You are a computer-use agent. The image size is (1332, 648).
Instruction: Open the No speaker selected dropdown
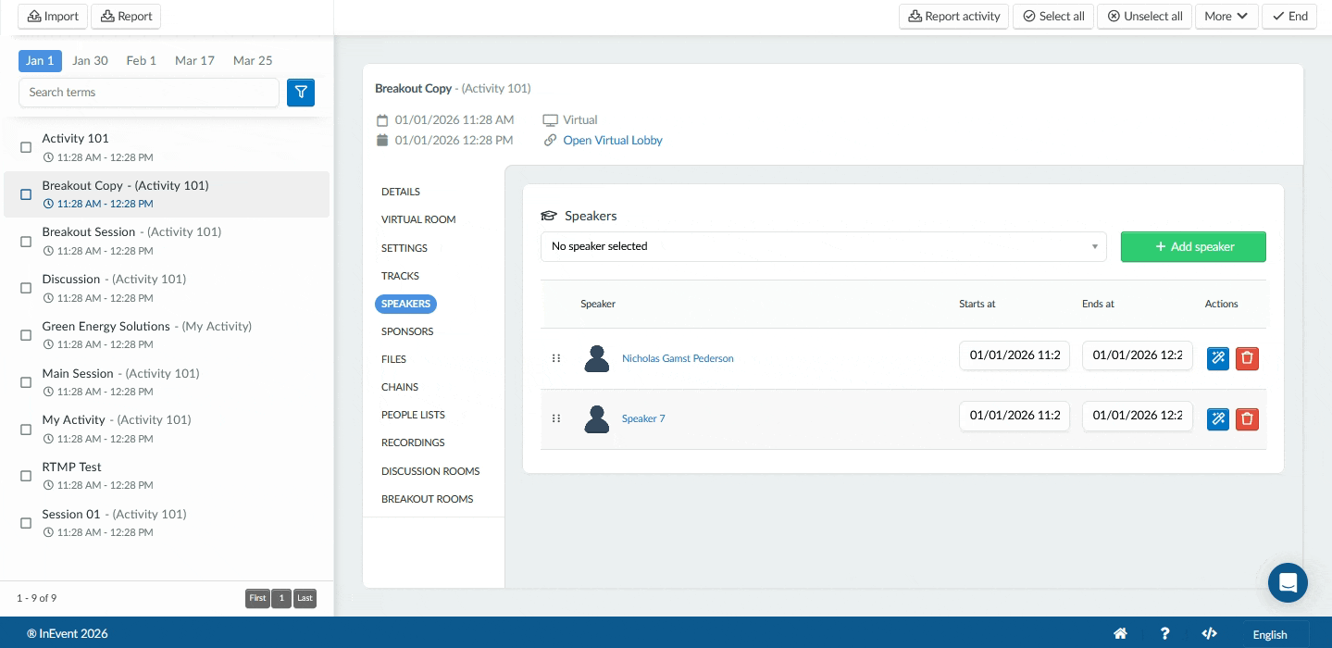click(824, 246)
